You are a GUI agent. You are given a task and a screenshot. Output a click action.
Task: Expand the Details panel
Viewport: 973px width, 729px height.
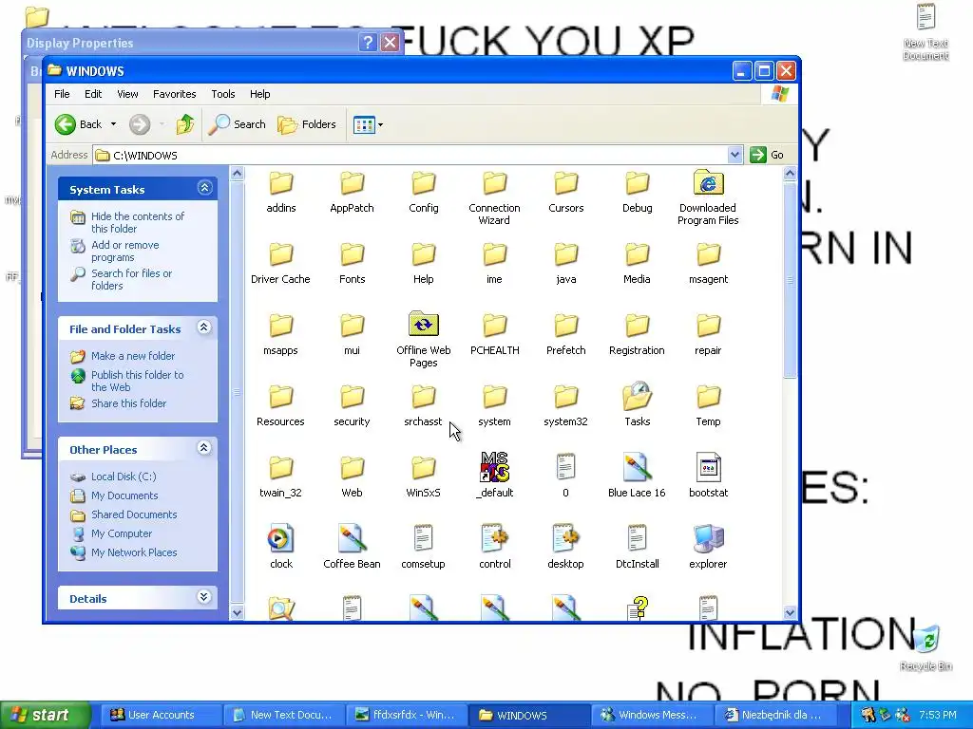point(204,597)
